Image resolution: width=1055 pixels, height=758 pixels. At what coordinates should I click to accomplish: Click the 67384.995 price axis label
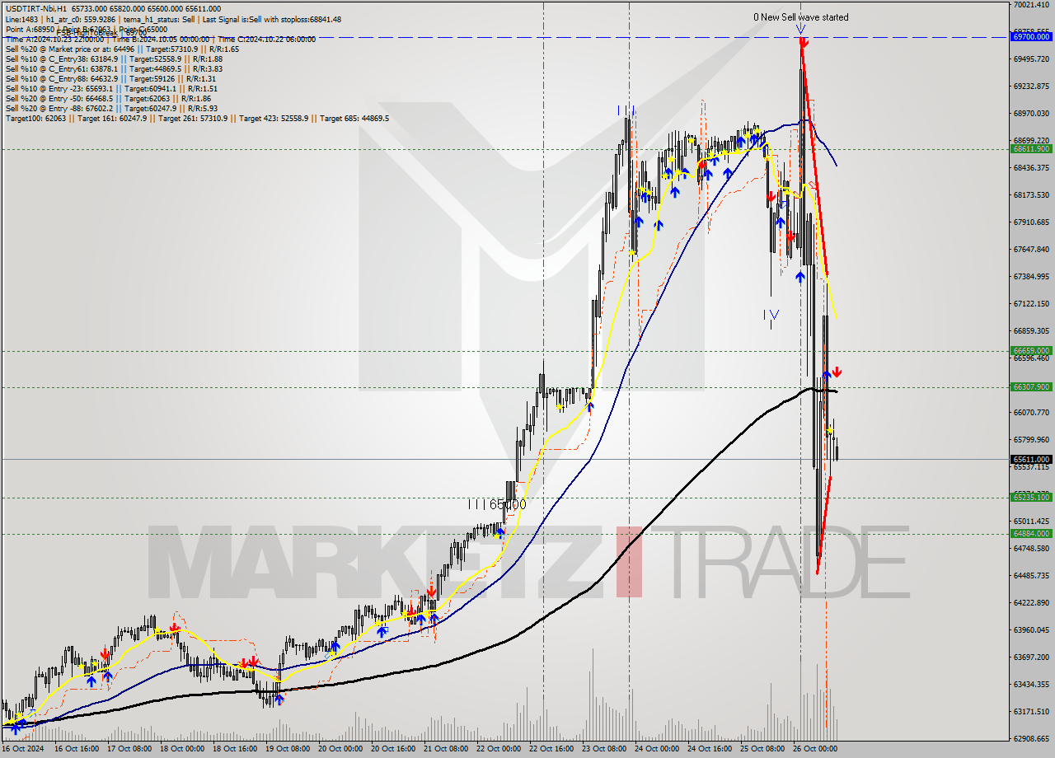1031,276
